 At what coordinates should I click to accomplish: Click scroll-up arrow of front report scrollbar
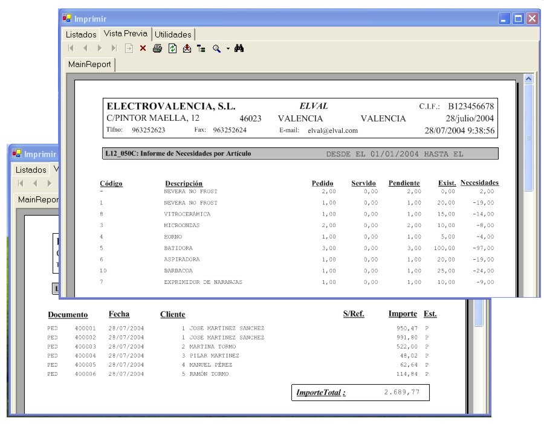pos(528,79)
